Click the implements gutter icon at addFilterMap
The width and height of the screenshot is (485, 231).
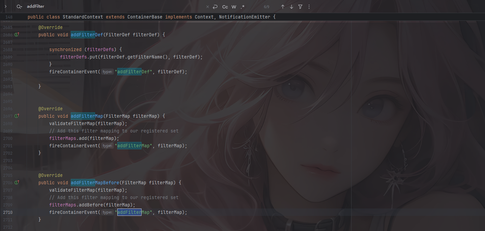point(17,116)
